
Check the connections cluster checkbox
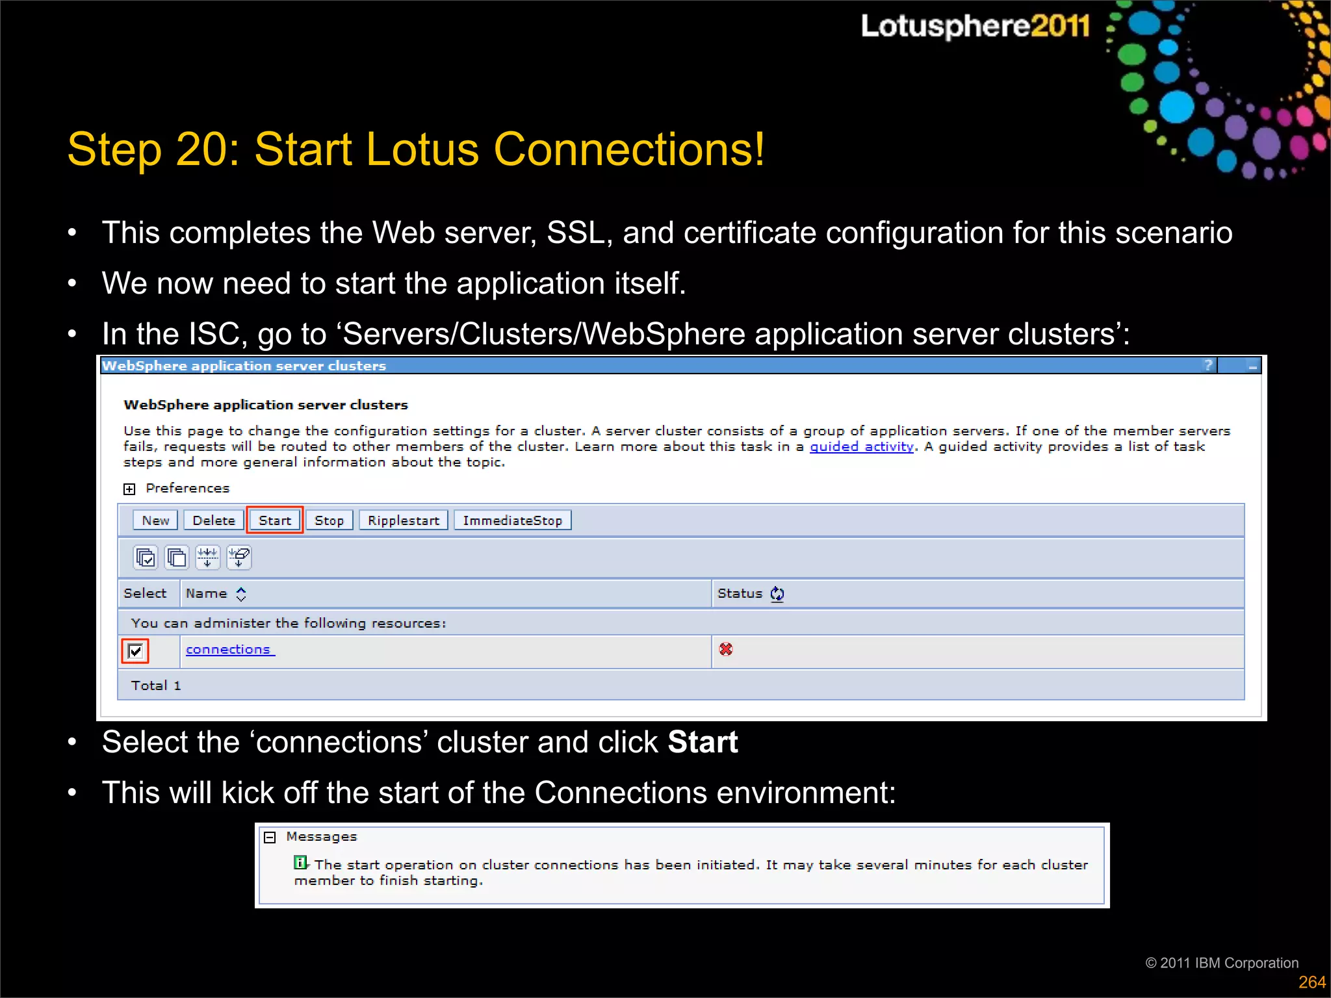pyautogui.click(x=135, y=650)
